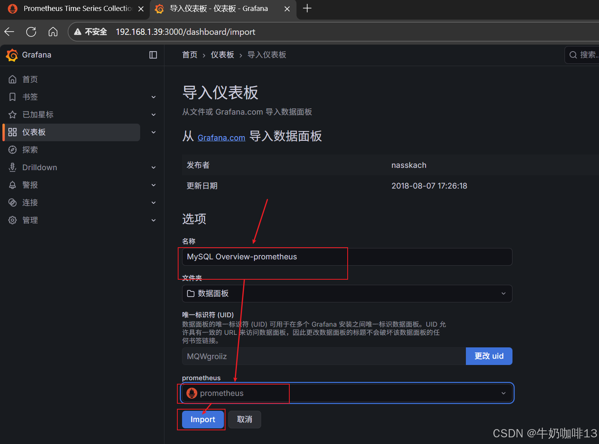Click the UID field MQWgroiiz

(x=324, y=356)
